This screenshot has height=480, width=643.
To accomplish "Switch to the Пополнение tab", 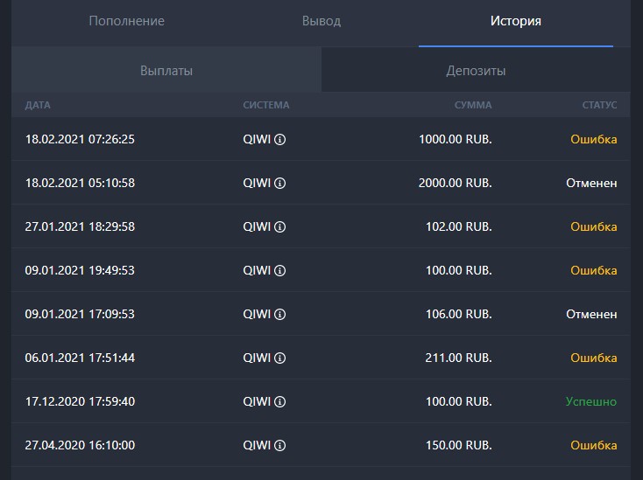I will [x=127, y=21].
